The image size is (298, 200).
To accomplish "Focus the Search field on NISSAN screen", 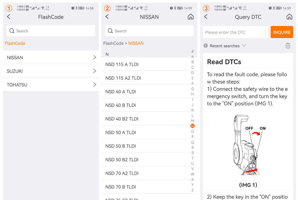I will click(149, 31).
